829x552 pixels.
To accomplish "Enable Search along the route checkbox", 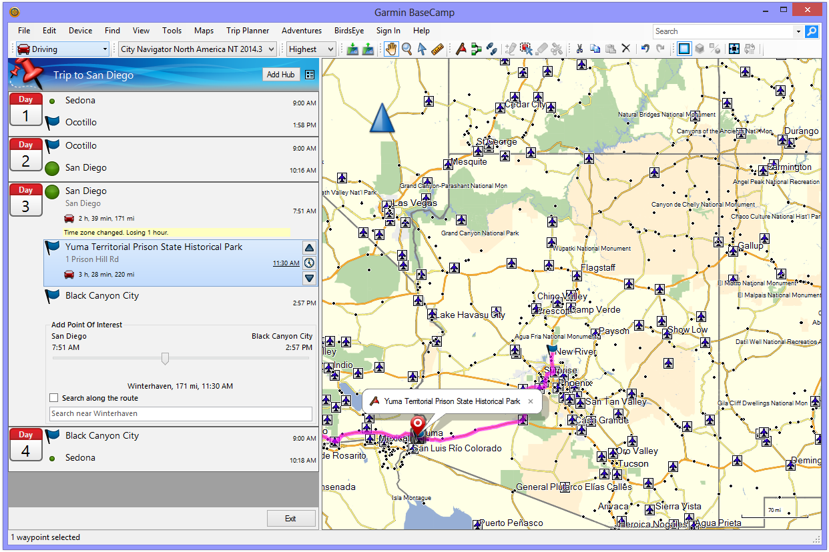I will click(x=54, y=398).
